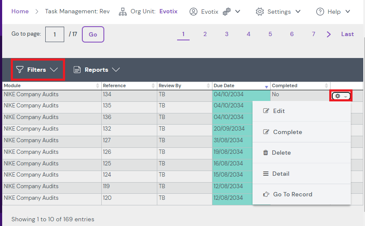Jump to the Last page link
Screen dimensions: 365x226
347,34
